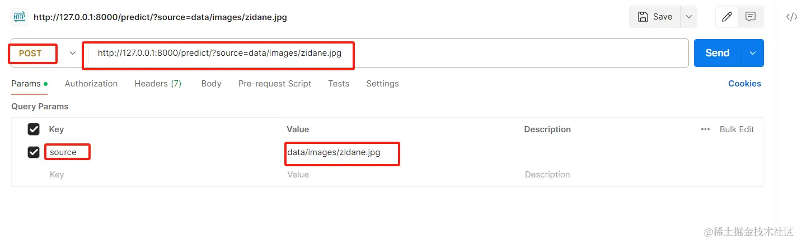Click the floppy disk Save icon
The height and width of the screenshot is (241, 797).
coord(643,17)
